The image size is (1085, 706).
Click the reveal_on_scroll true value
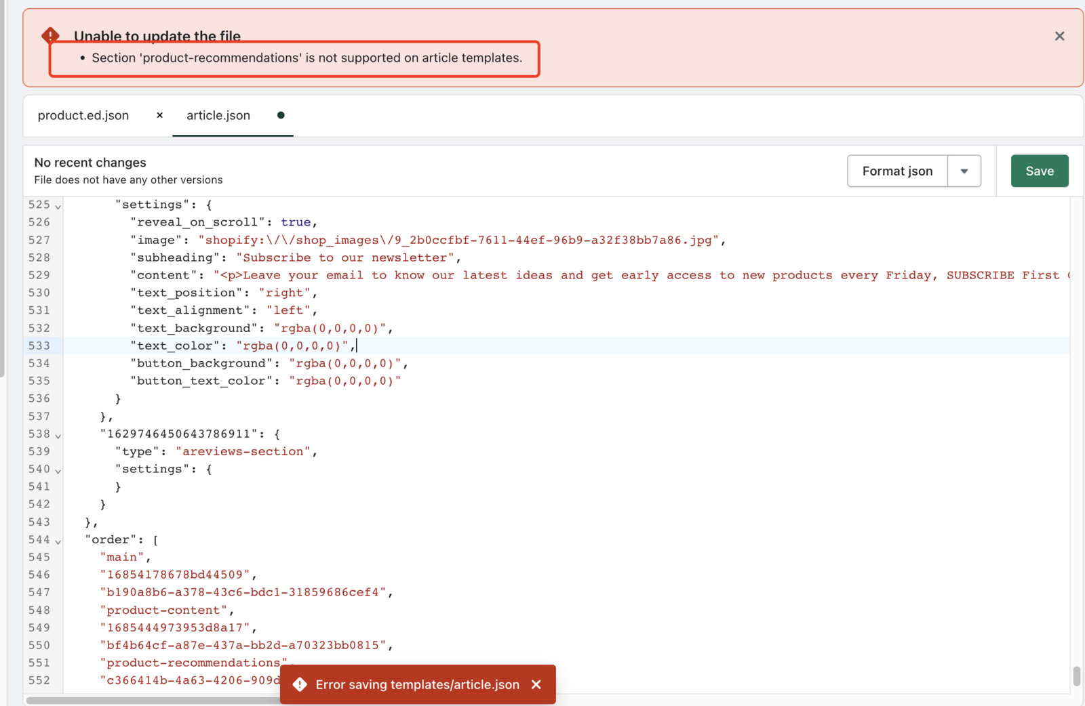point(296,222)
